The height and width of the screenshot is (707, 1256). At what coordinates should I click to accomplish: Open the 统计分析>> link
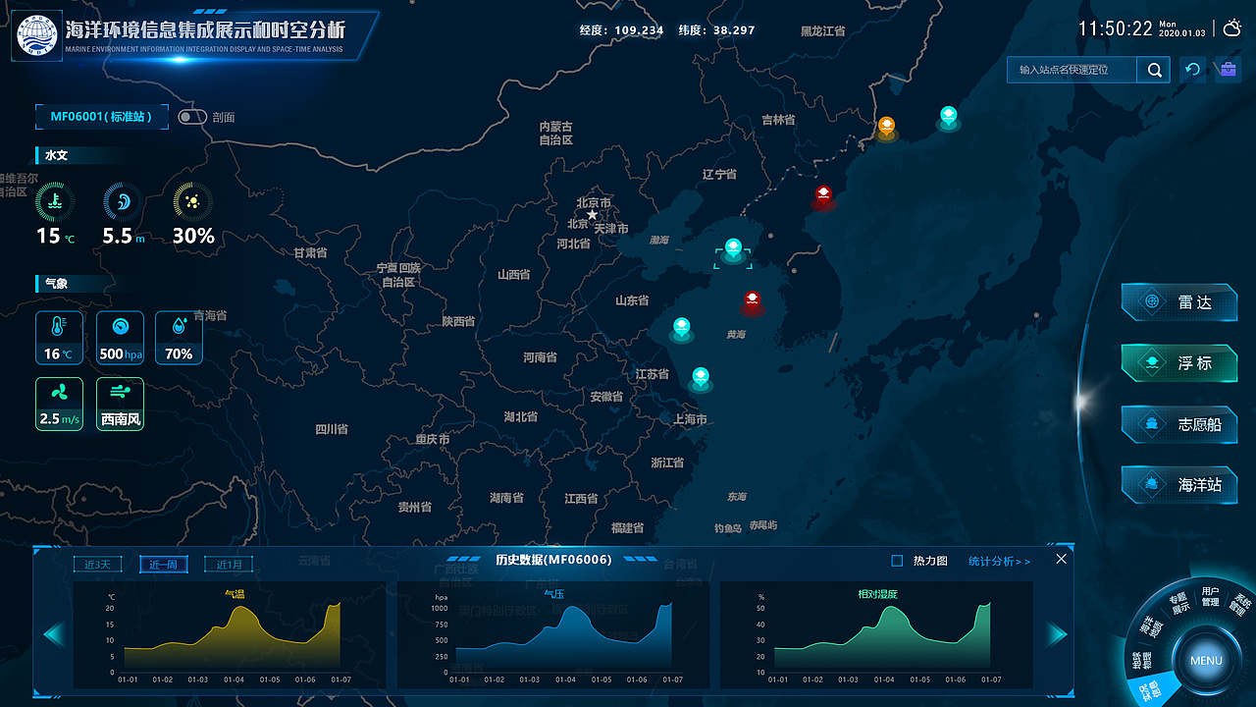point(999,561)
